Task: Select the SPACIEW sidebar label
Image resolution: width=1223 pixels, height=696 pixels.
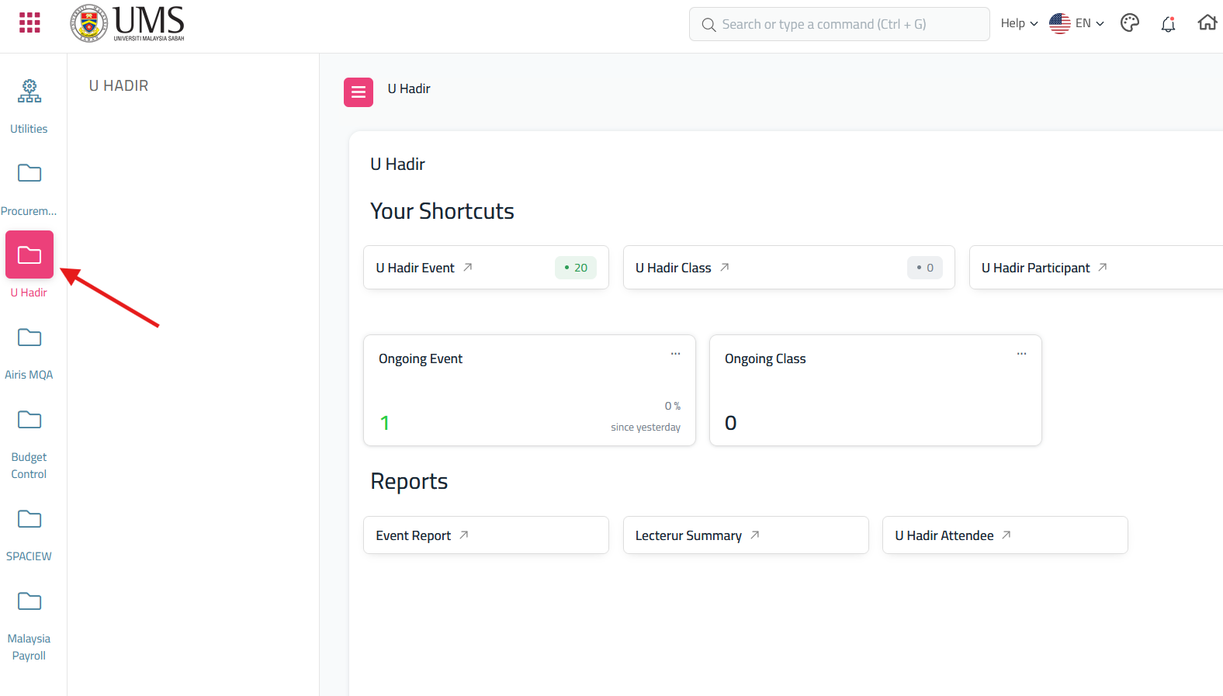Action: [29, 556]
